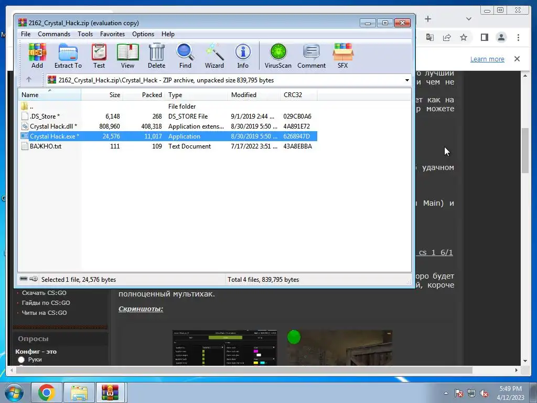Image resolution: width=537 pixels, height=403 pixels.
Task: Sort by the Type column header
Action: coord(196,95)
